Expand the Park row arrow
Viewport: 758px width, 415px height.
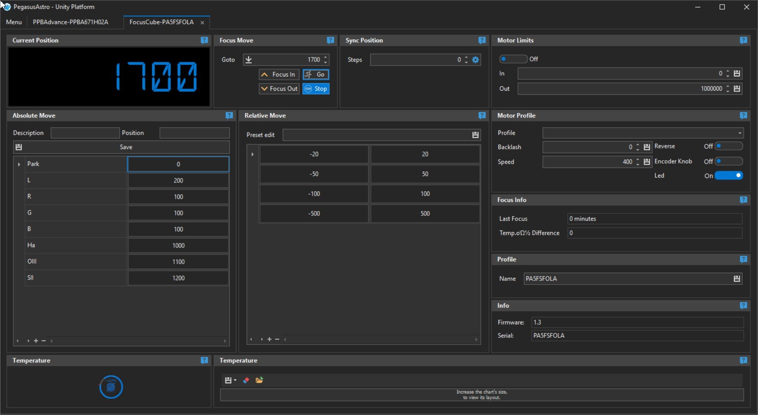[x=19, y=164]
